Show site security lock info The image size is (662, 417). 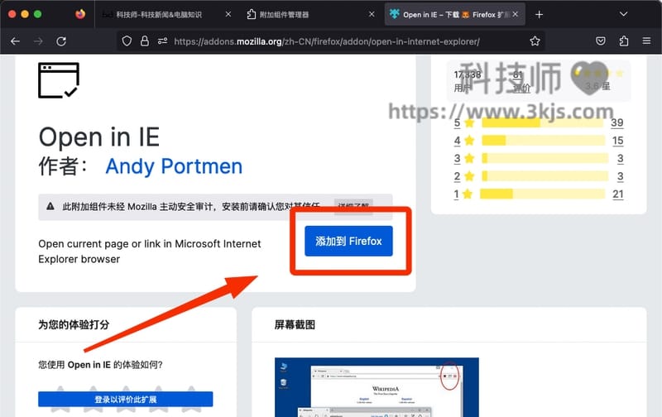click(144, 41)
